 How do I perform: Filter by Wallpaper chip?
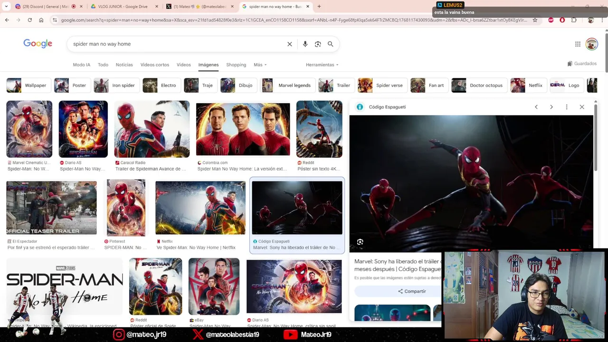(x=28, y=85)
